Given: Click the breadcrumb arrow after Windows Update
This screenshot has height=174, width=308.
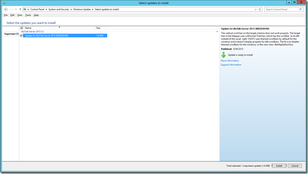Looking at the screenshot, I should tap(93, 10).
